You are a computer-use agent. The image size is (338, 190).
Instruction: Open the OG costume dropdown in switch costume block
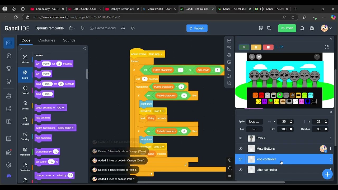(61, 108)
